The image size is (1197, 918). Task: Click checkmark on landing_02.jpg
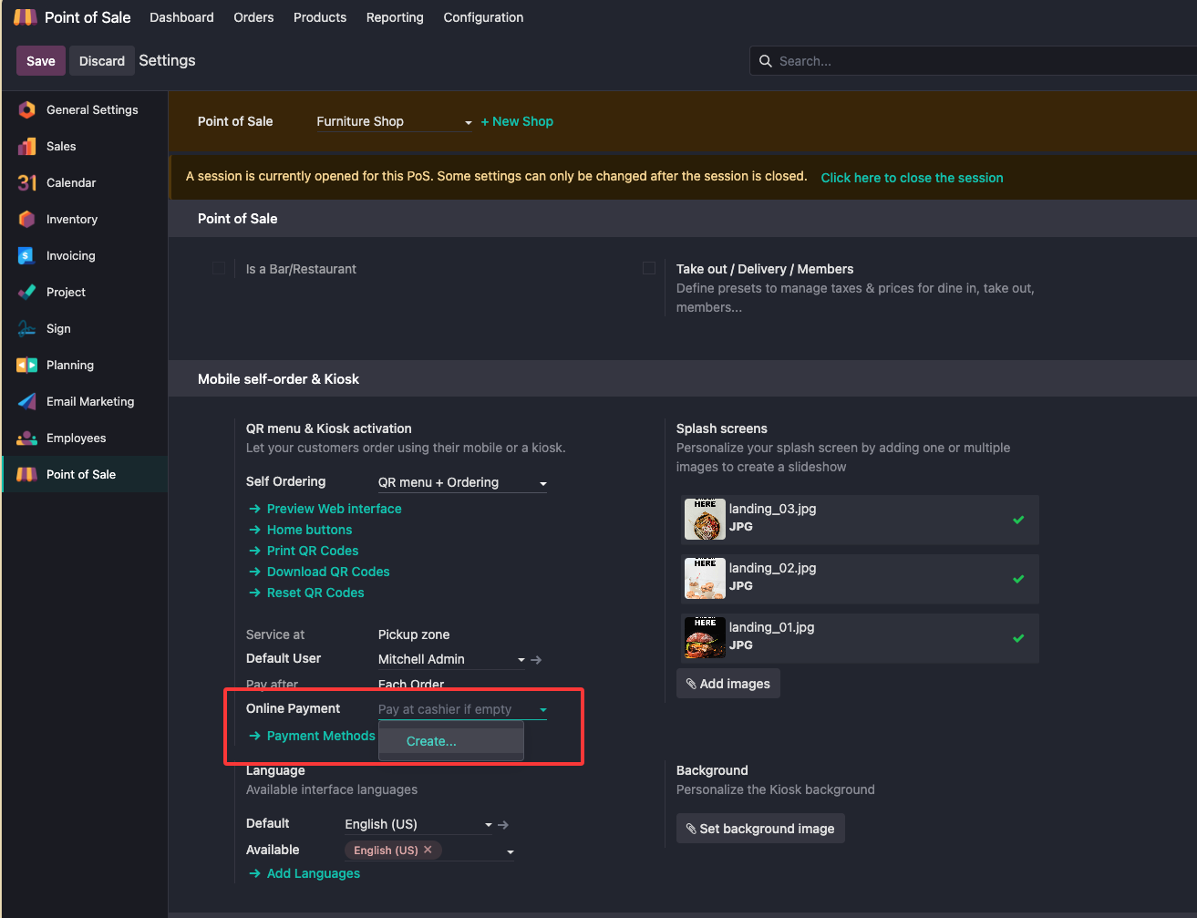(1018, 579)
